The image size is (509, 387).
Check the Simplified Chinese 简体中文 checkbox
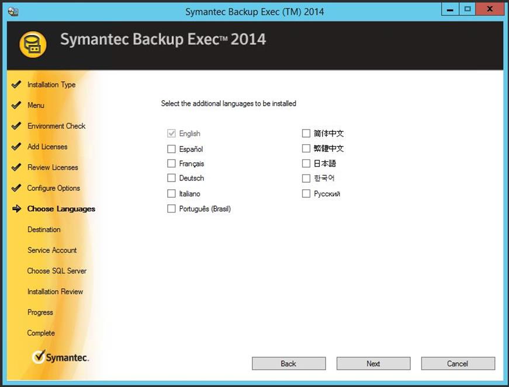tap(306, 133)
